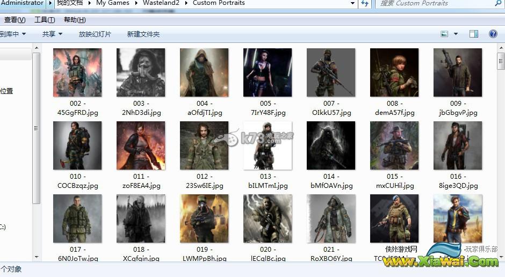
Task: Click file name 8ige3QD.jpg
Action: point(458,186)
